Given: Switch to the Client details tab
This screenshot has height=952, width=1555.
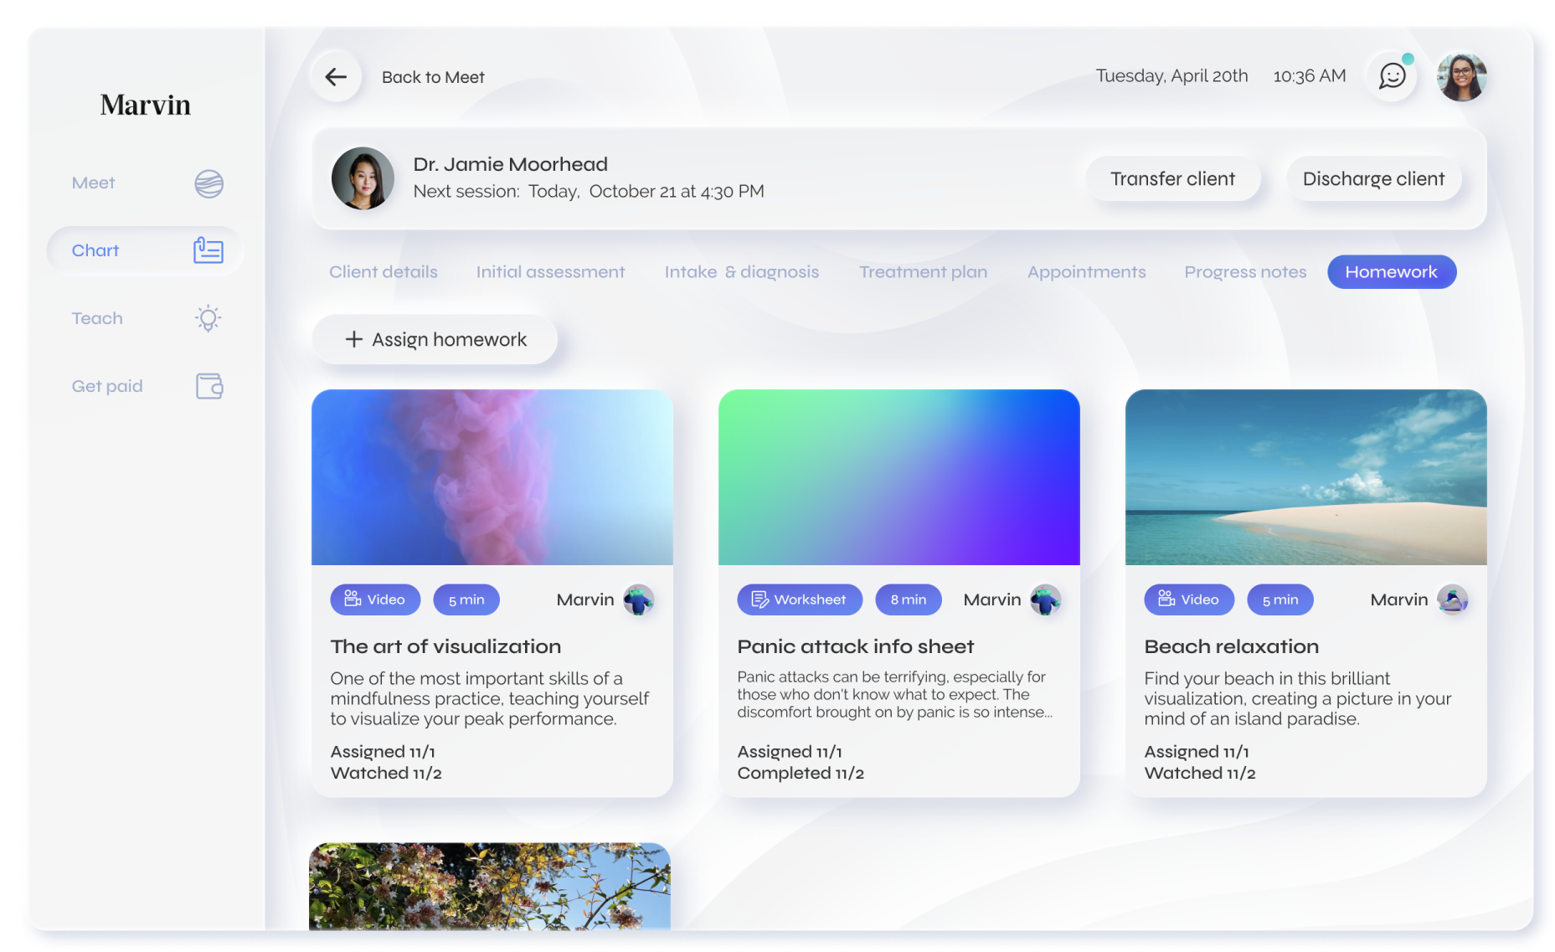Looking at the screenshot, I should tap(384, 272).
